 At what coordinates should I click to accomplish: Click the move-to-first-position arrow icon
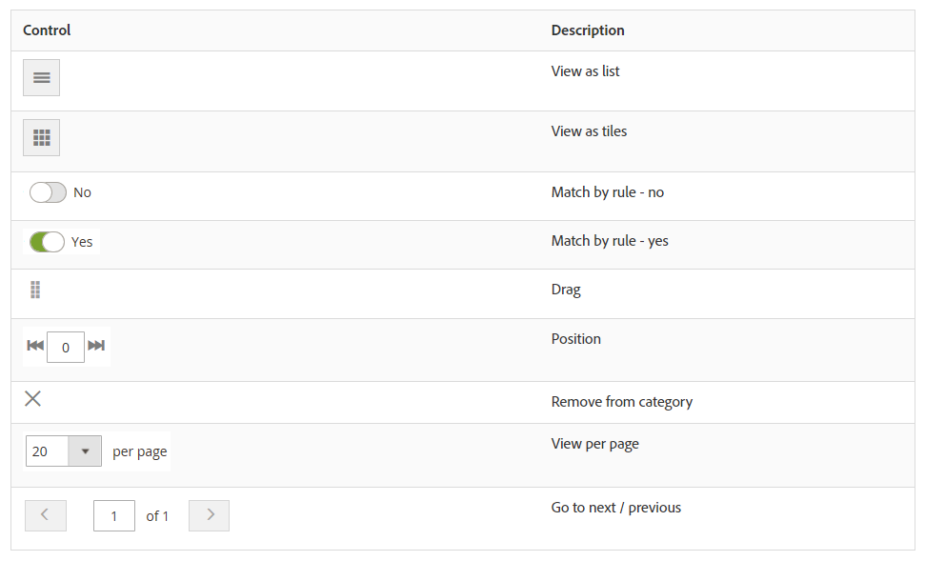pos(35,347)
